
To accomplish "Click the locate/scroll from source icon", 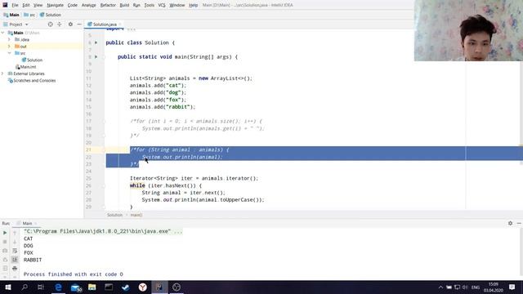I will tap(51, 24).
